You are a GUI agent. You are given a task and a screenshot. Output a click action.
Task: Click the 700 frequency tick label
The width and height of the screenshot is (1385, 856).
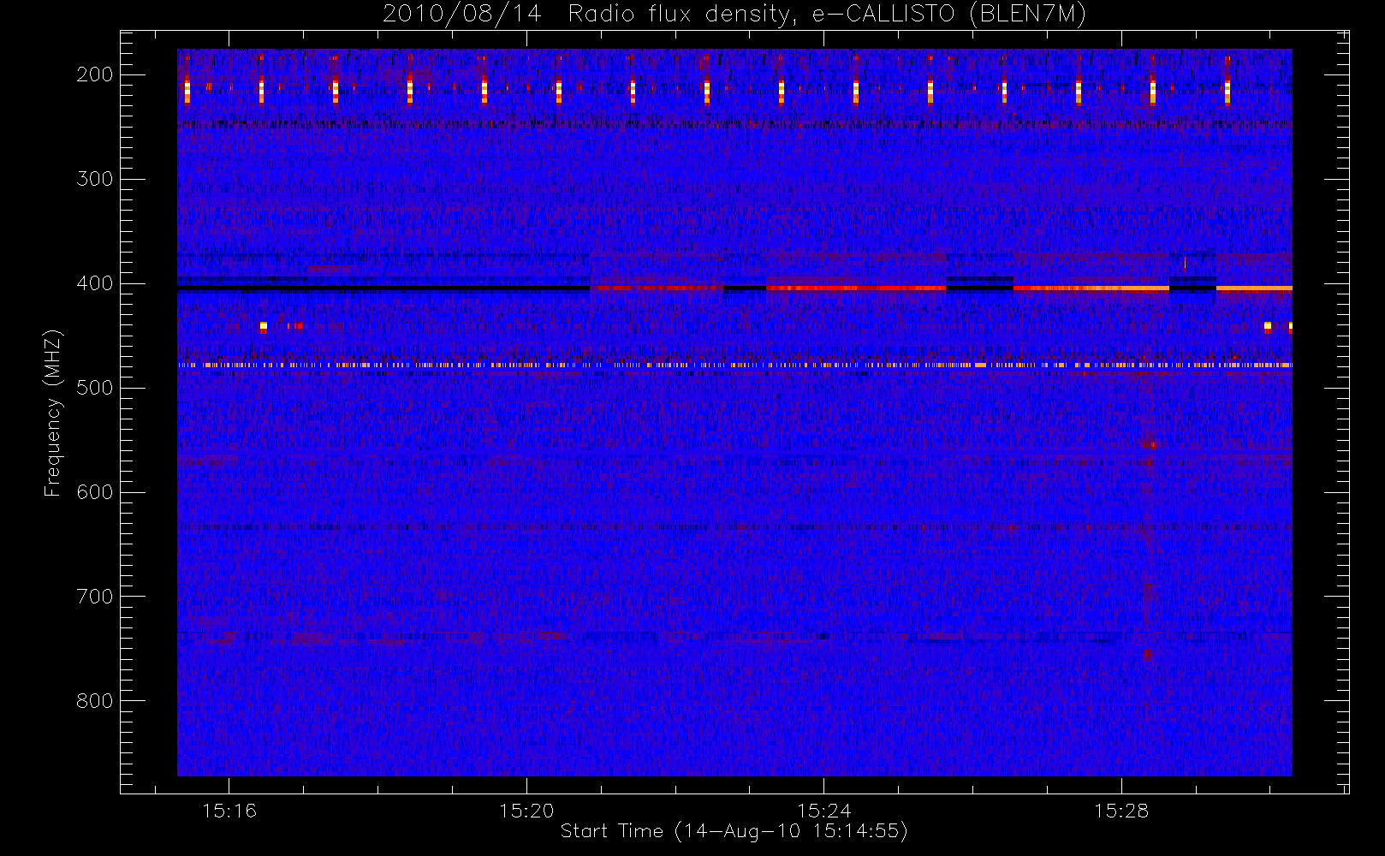[94, 597]
